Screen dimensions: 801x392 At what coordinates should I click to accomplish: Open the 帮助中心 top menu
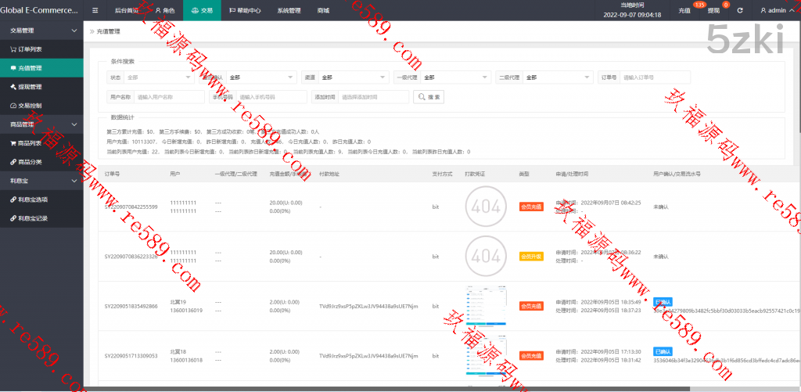pos(246,11)
